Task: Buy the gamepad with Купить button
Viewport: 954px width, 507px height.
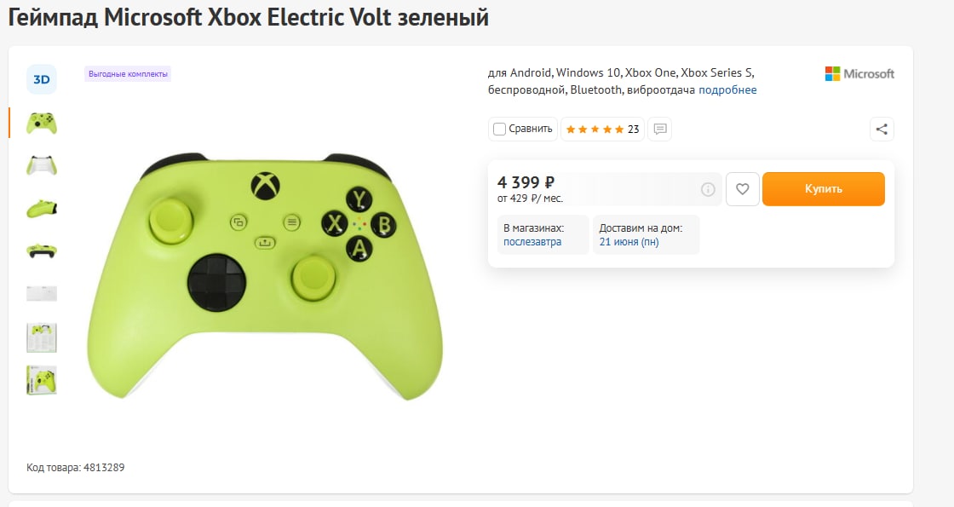Action: [x=823, y=188]
